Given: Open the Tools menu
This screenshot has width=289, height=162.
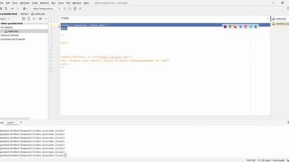Looking at the screenshot, I should tap(61, 3).
